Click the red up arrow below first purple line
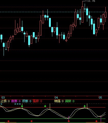 pyautogui.click(x=69, y=121)
